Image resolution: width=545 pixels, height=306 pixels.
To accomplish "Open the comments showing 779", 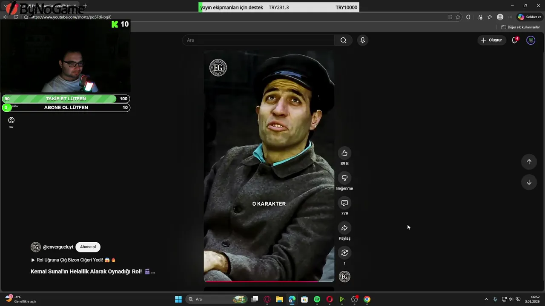I will pos(344,203).
